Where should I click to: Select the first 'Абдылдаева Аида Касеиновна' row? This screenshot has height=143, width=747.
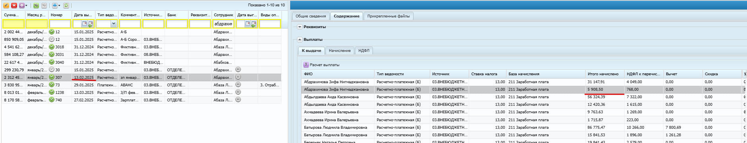pos(523,97)
